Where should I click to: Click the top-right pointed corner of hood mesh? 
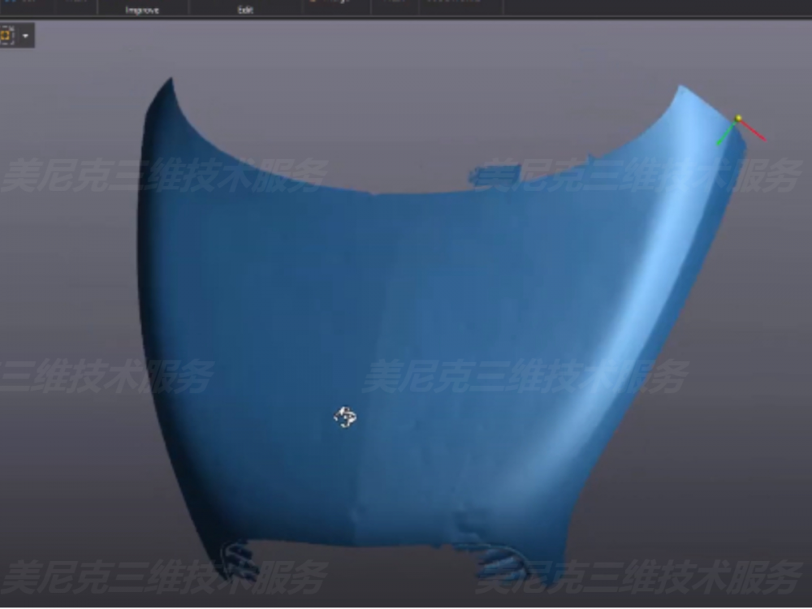(682, 88)
